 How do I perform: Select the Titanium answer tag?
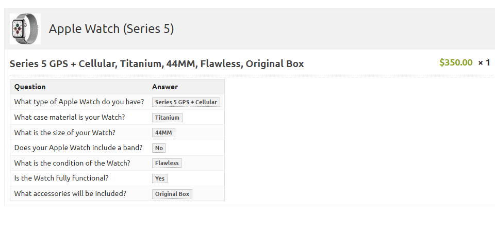(167, 118)
